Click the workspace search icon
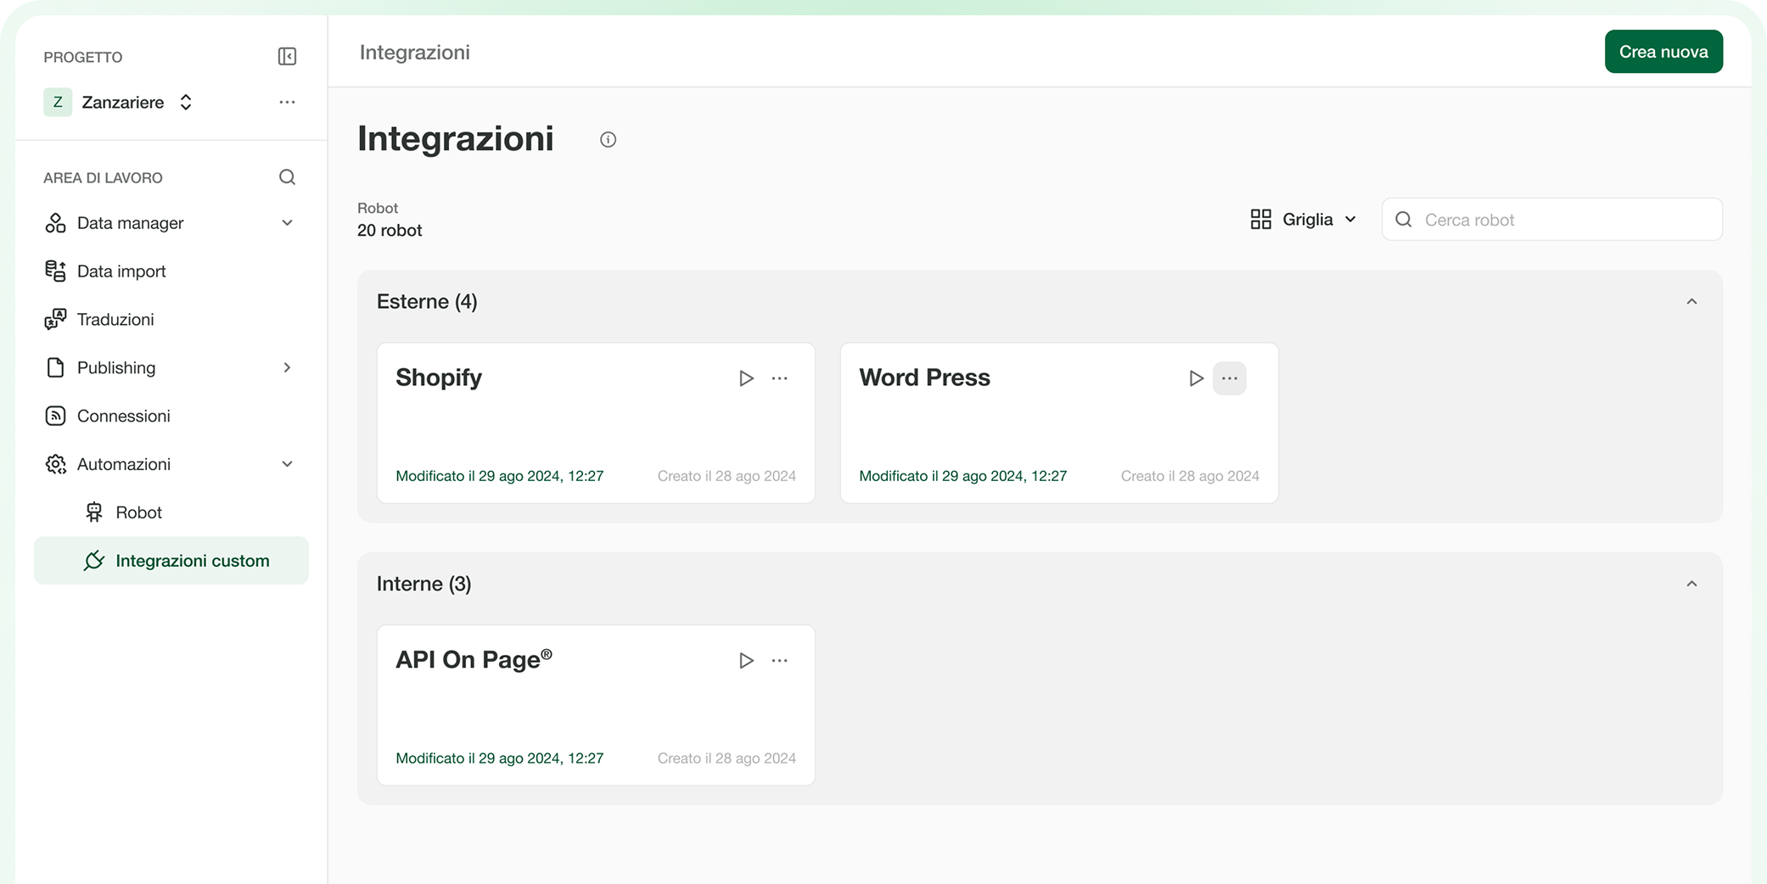Screen dimensions: 1767x884 (287, 177)
